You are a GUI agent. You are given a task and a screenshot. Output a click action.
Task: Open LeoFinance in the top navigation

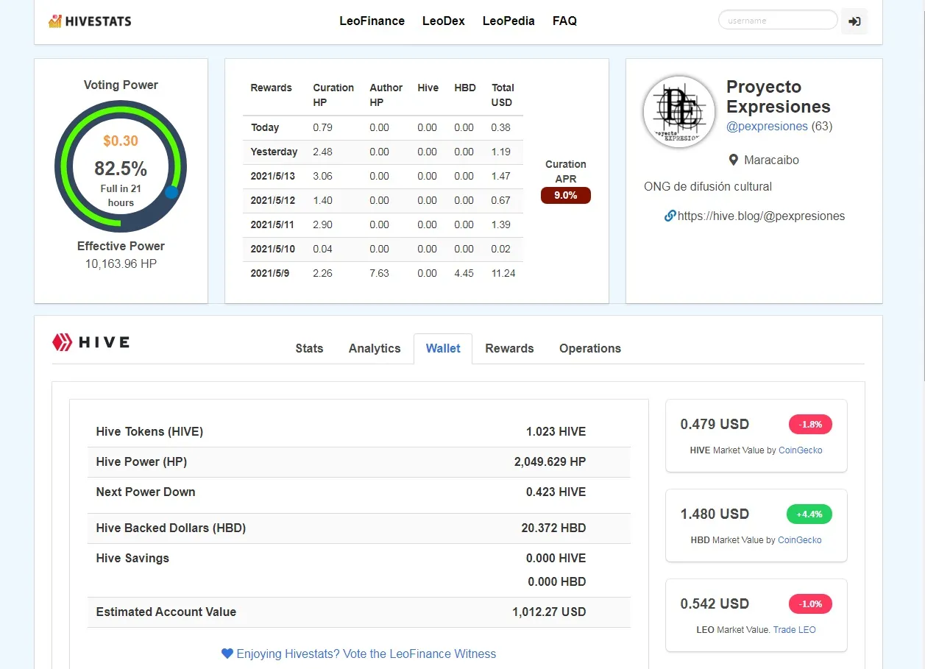[x=372, y=21]
